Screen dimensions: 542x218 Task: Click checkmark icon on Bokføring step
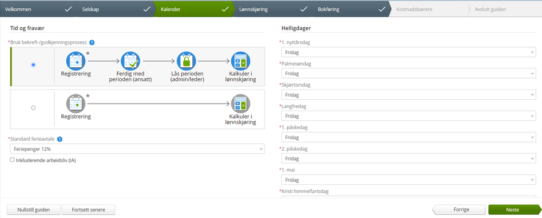[382, 9]
